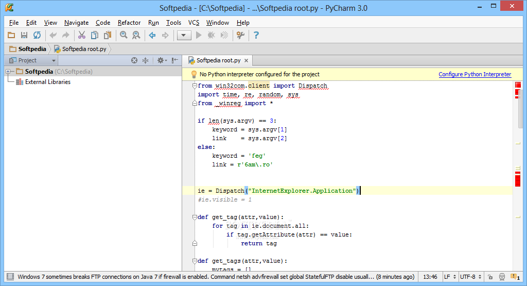Close the Softpedia root.py editor tab
Screen dimensions: 527x286
tap(247, 61)
